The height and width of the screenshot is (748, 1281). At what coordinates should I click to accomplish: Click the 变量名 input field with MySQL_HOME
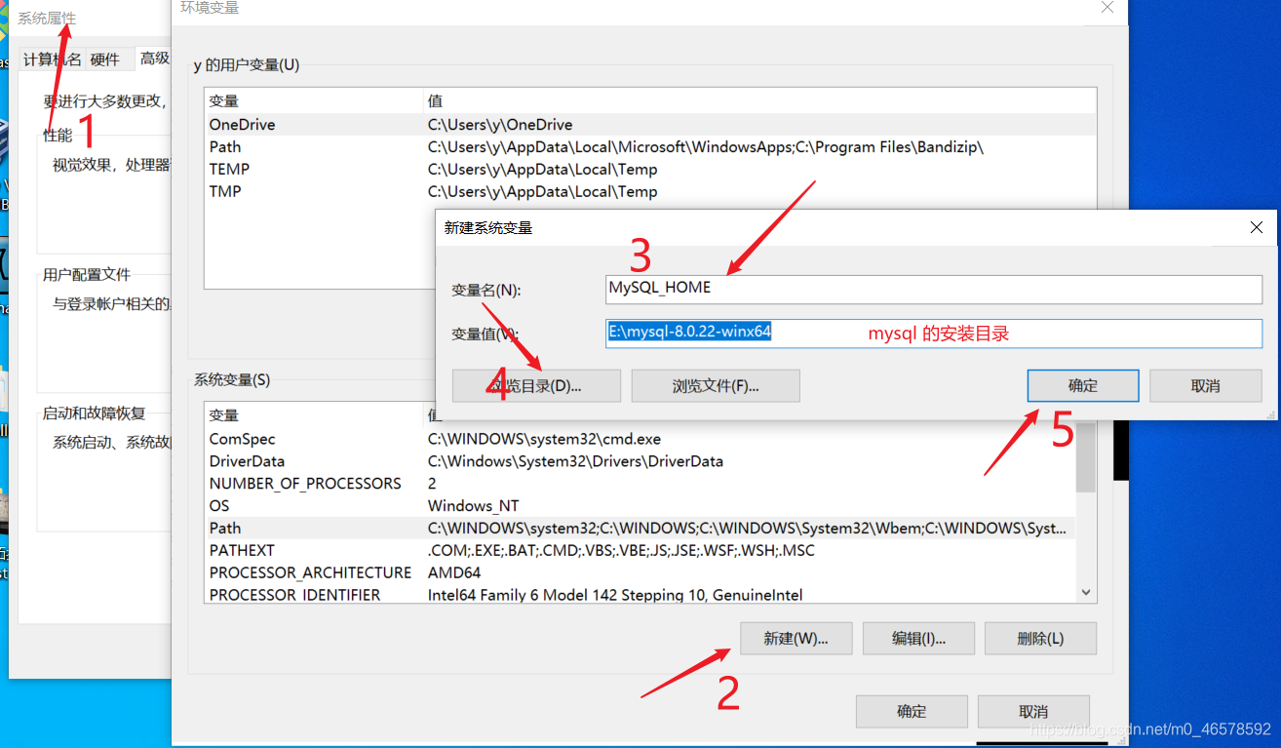(933, 289)
